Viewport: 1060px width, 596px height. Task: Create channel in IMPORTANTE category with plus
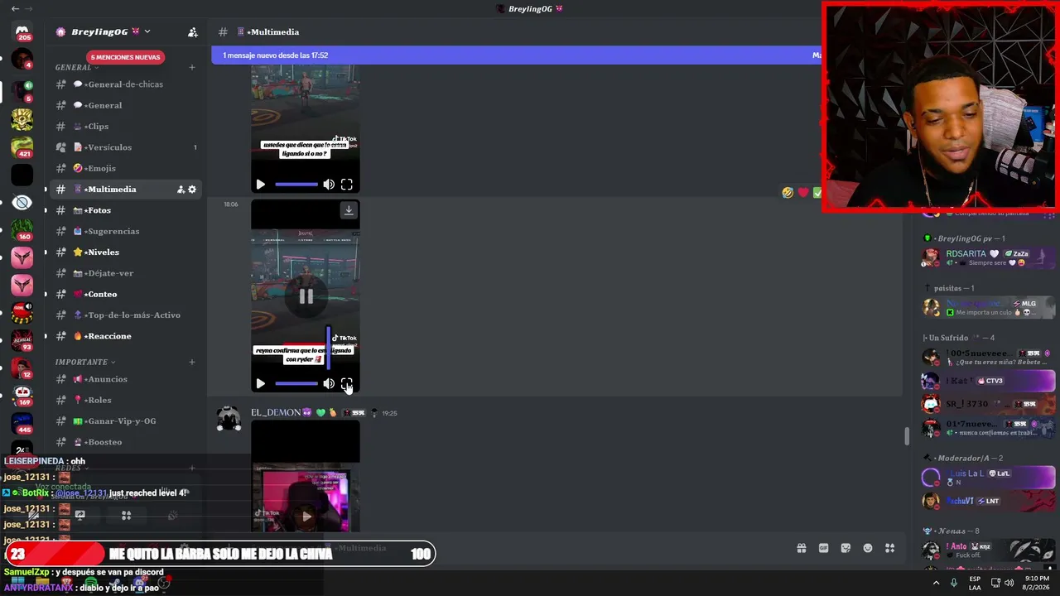[x=192, y=362]
